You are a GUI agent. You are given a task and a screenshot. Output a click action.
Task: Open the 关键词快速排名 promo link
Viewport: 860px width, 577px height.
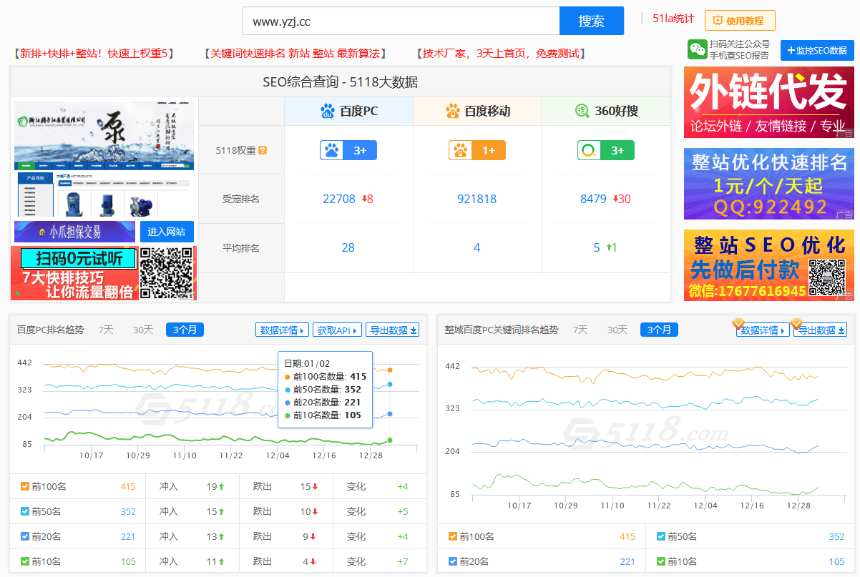[x=295, y=54]
